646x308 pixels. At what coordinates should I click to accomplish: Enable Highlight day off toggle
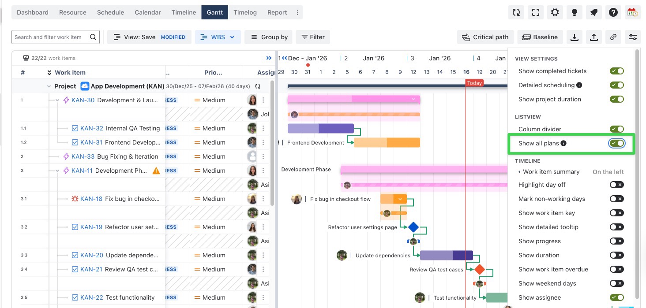[x=616, y=185]
